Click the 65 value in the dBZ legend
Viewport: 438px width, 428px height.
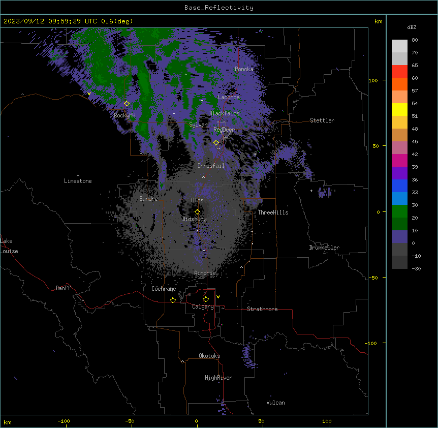(x=415, y=66)
